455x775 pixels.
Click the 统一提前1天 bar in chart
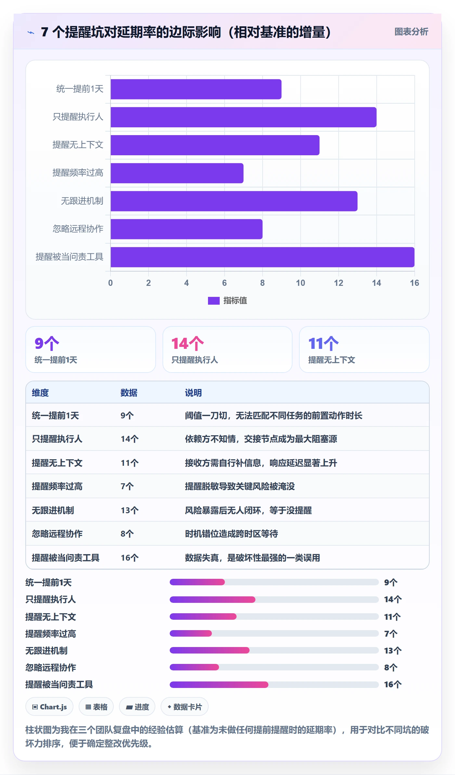(x=196, y=89)
